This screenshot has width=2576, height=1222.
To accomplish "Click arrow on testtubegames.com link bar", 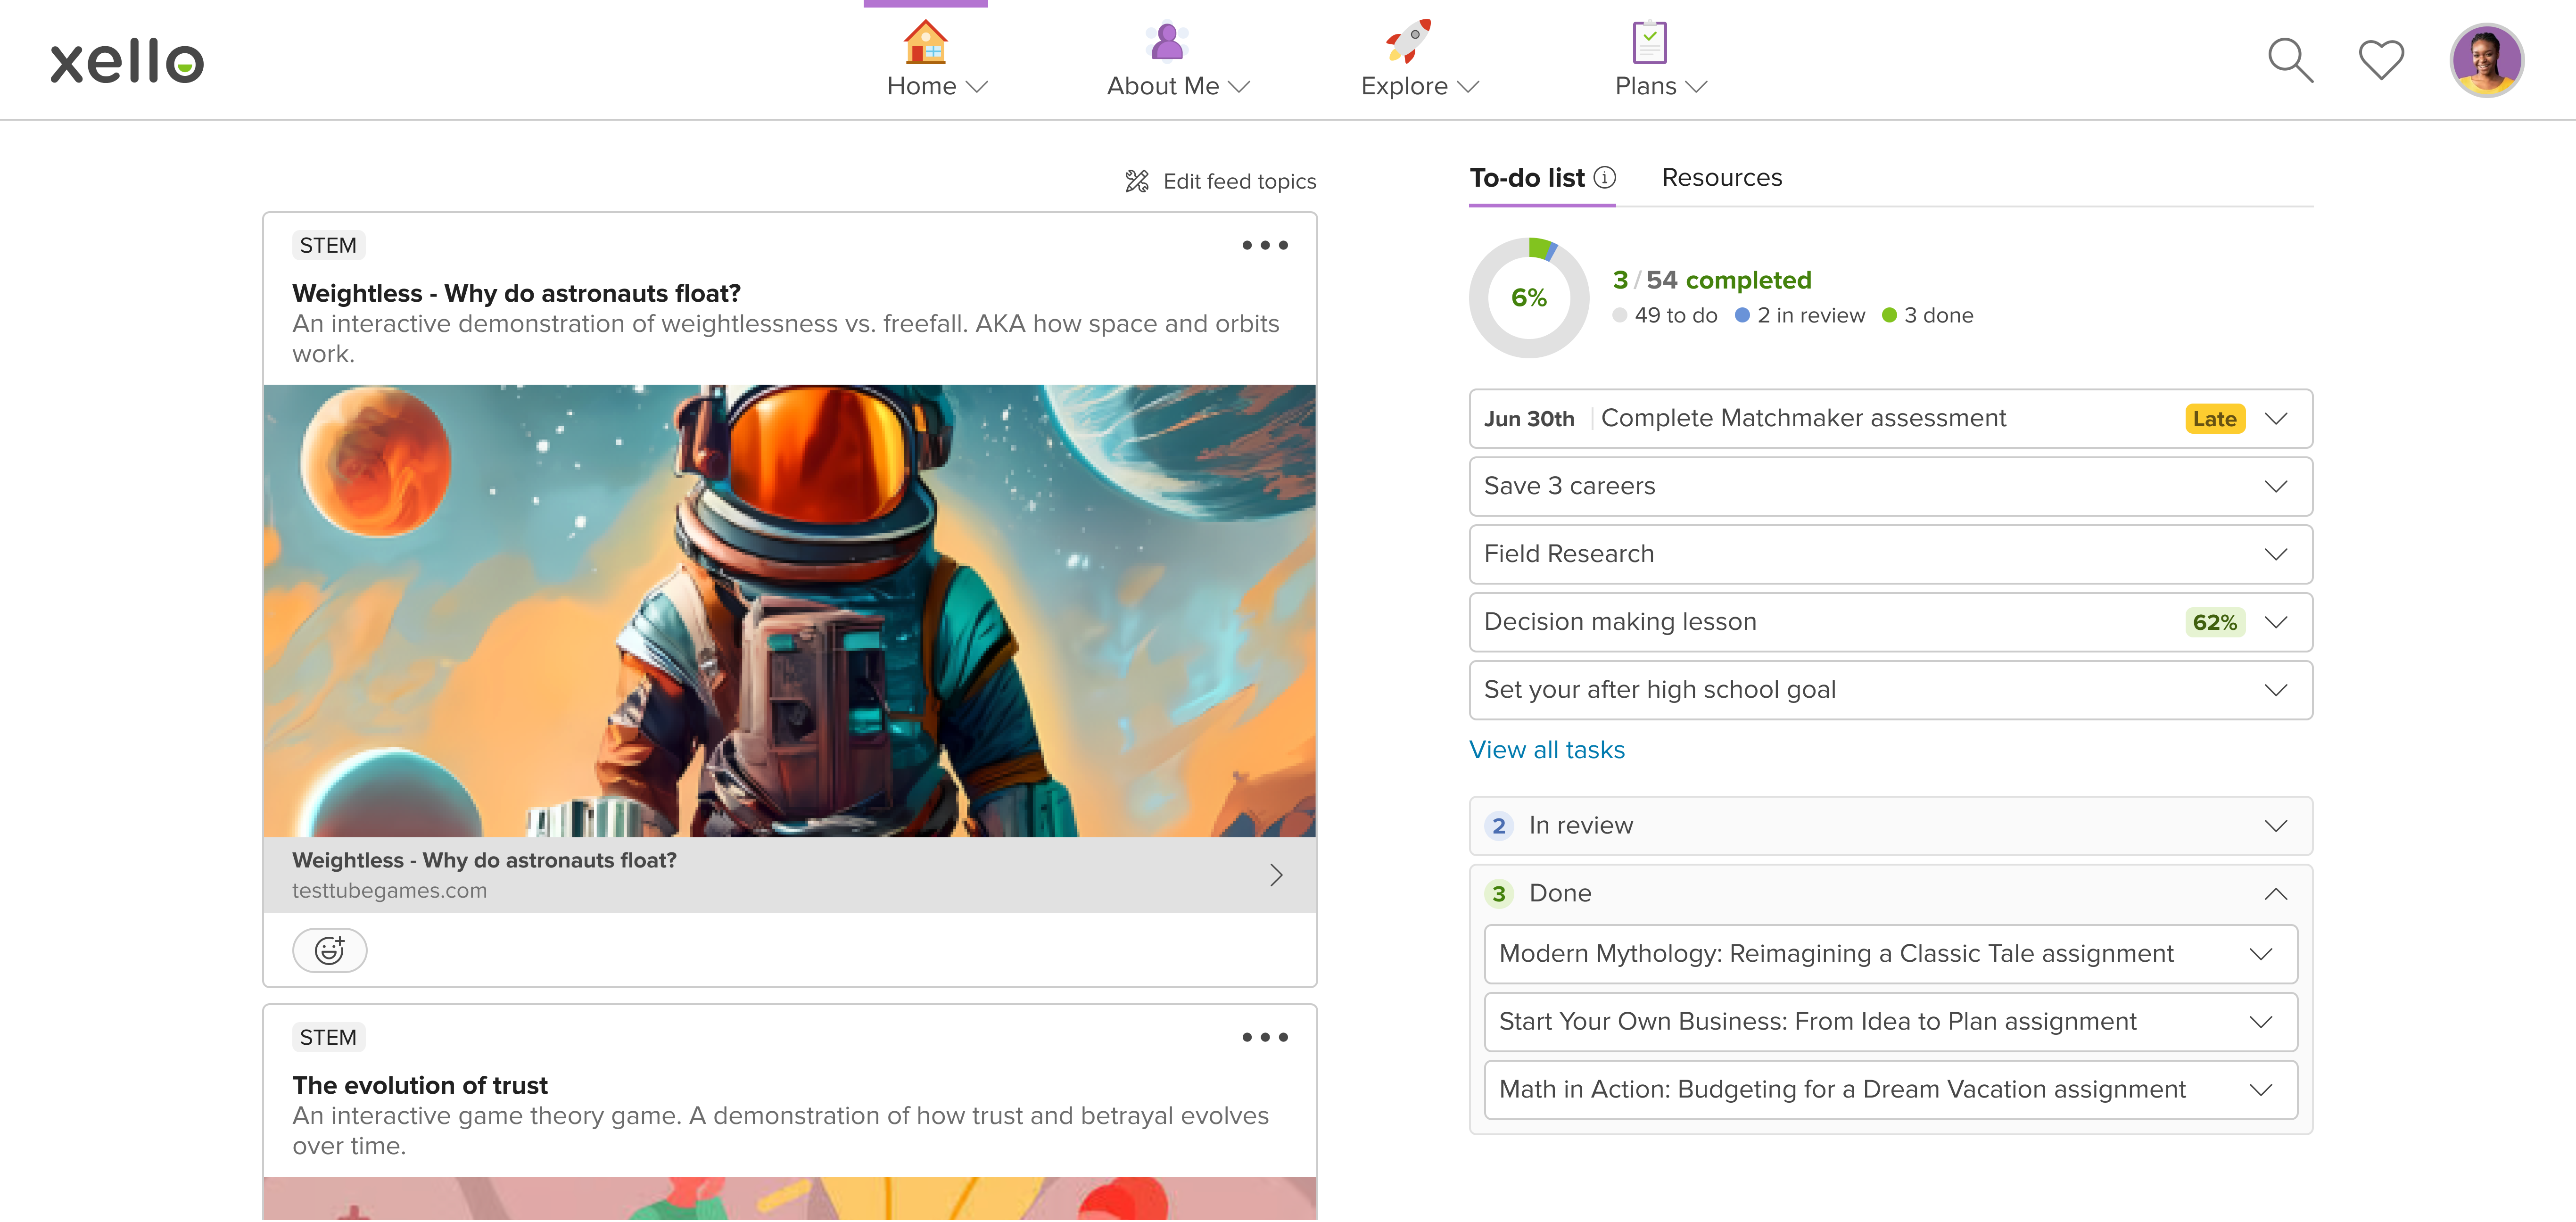I will click(1276, 875).
